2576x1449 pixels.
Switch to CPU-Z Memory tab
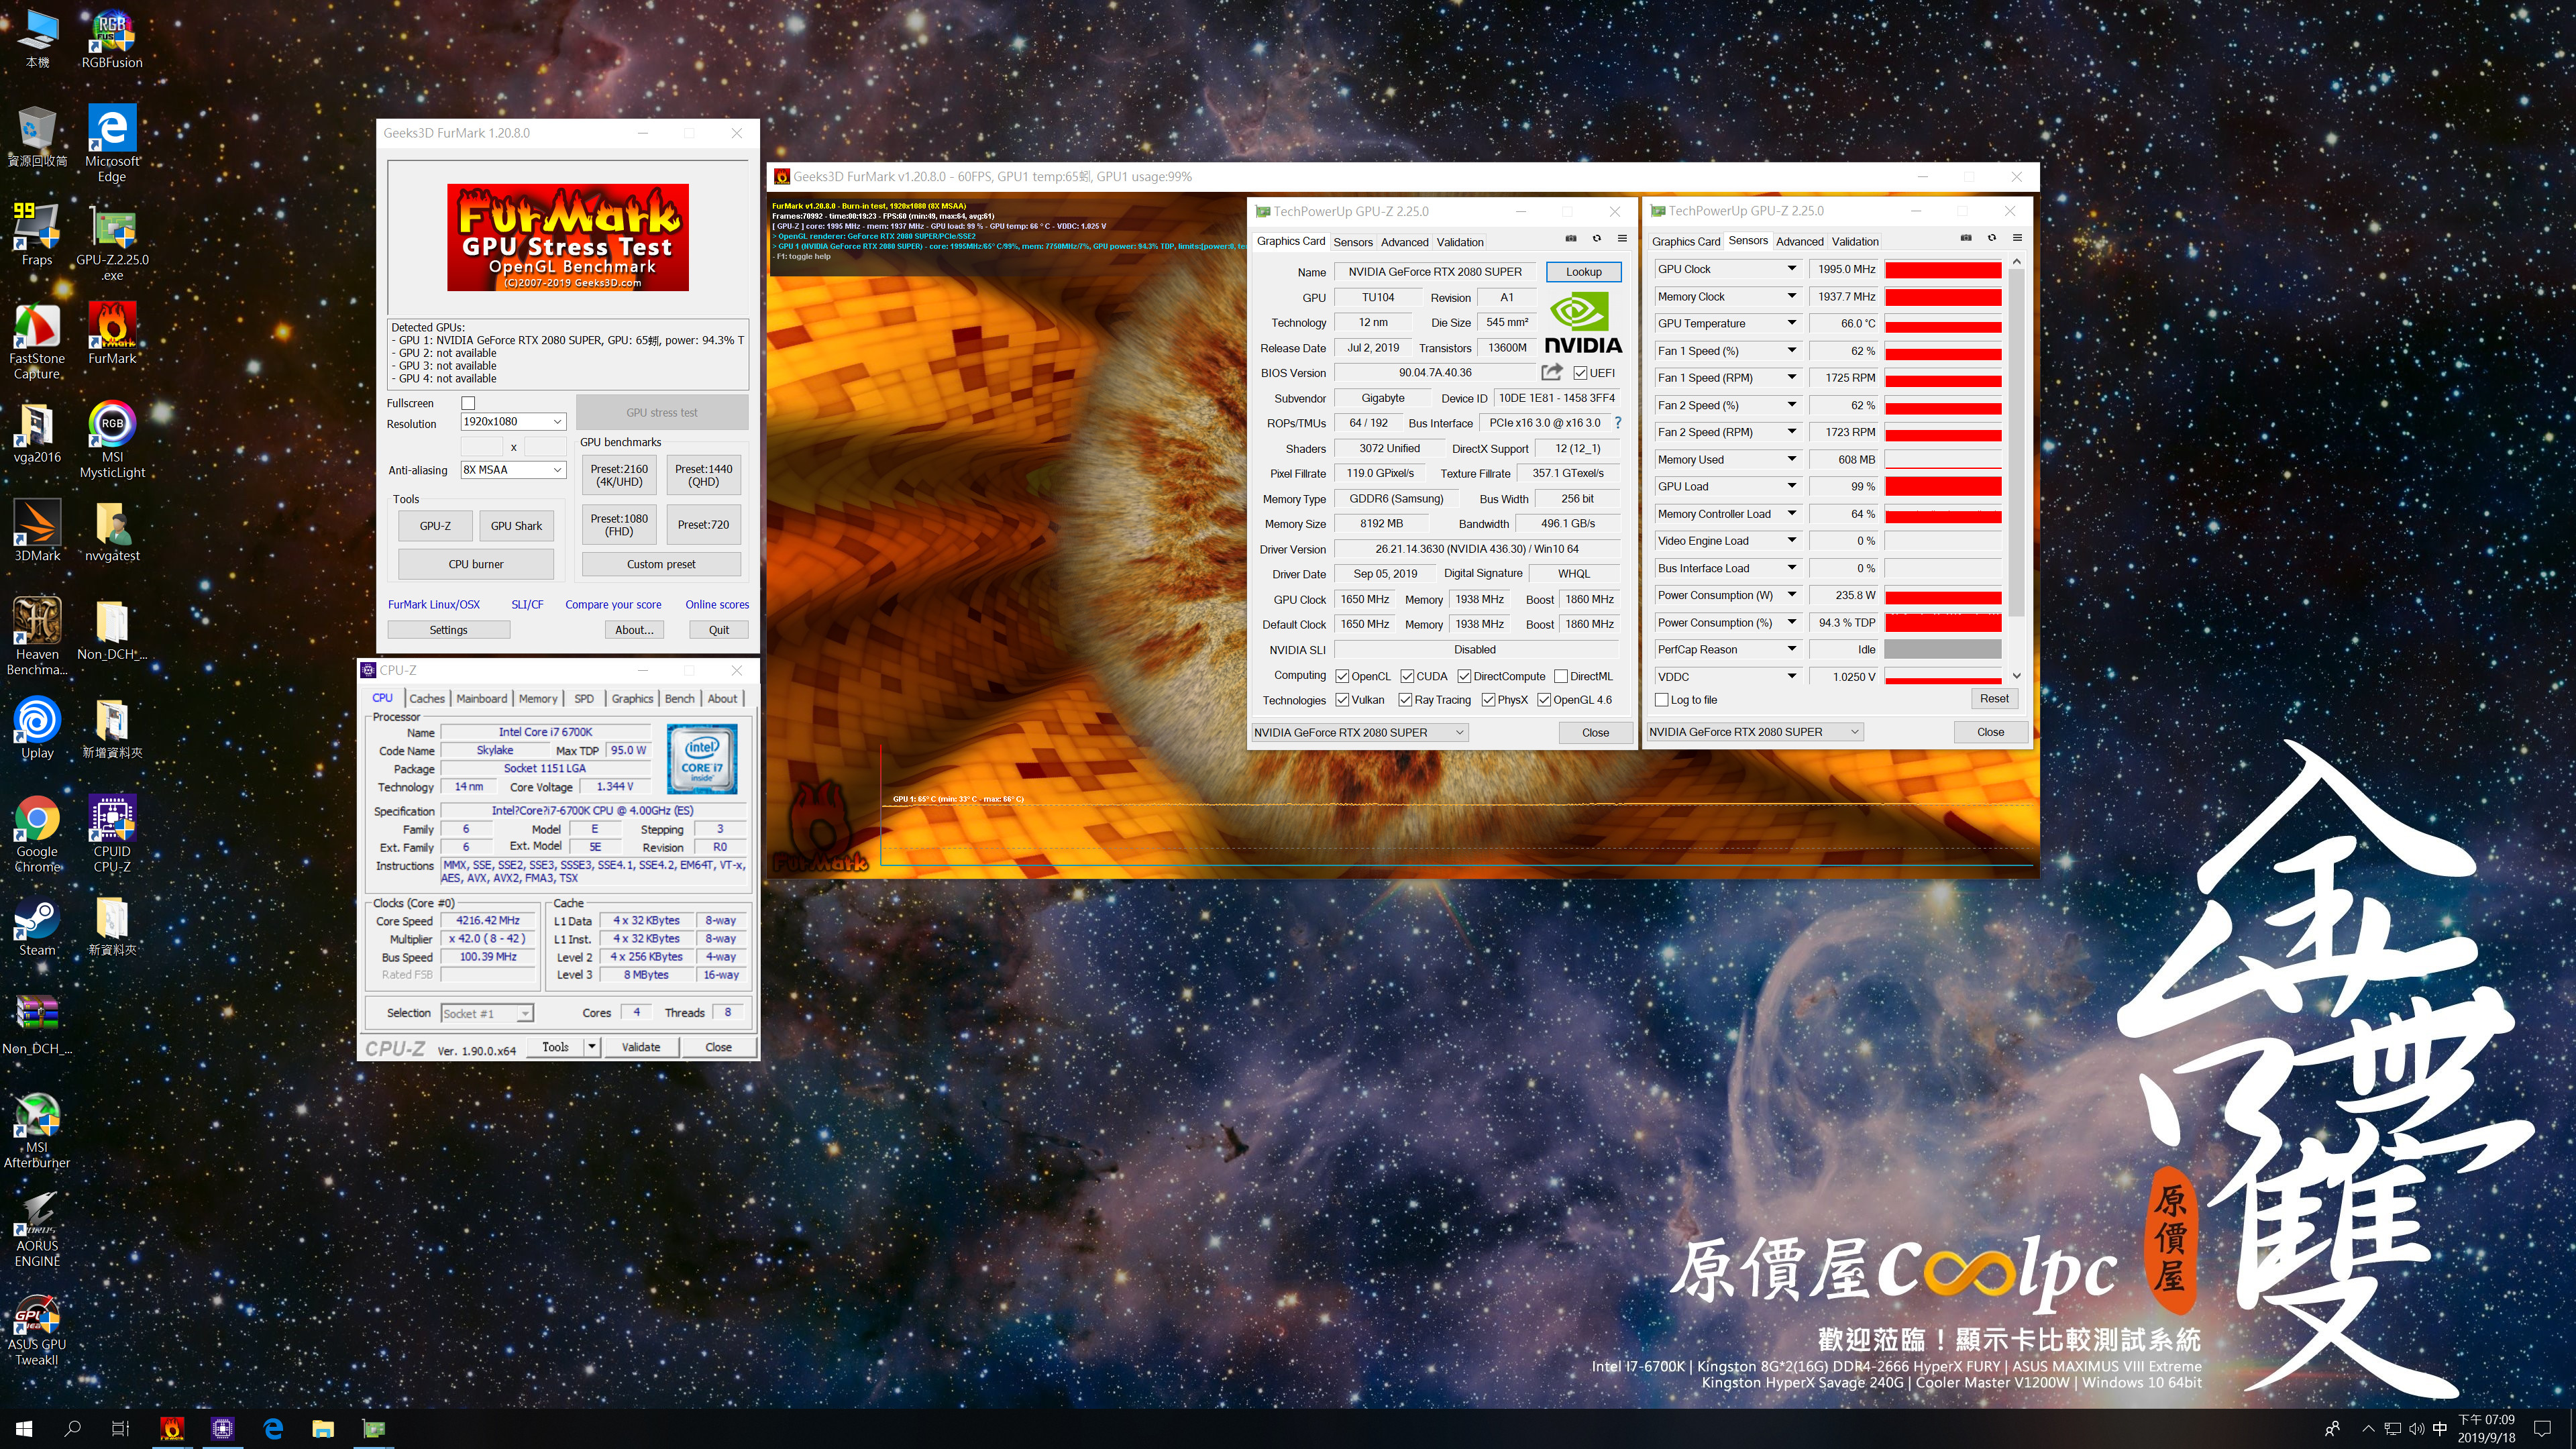(538, 699)
